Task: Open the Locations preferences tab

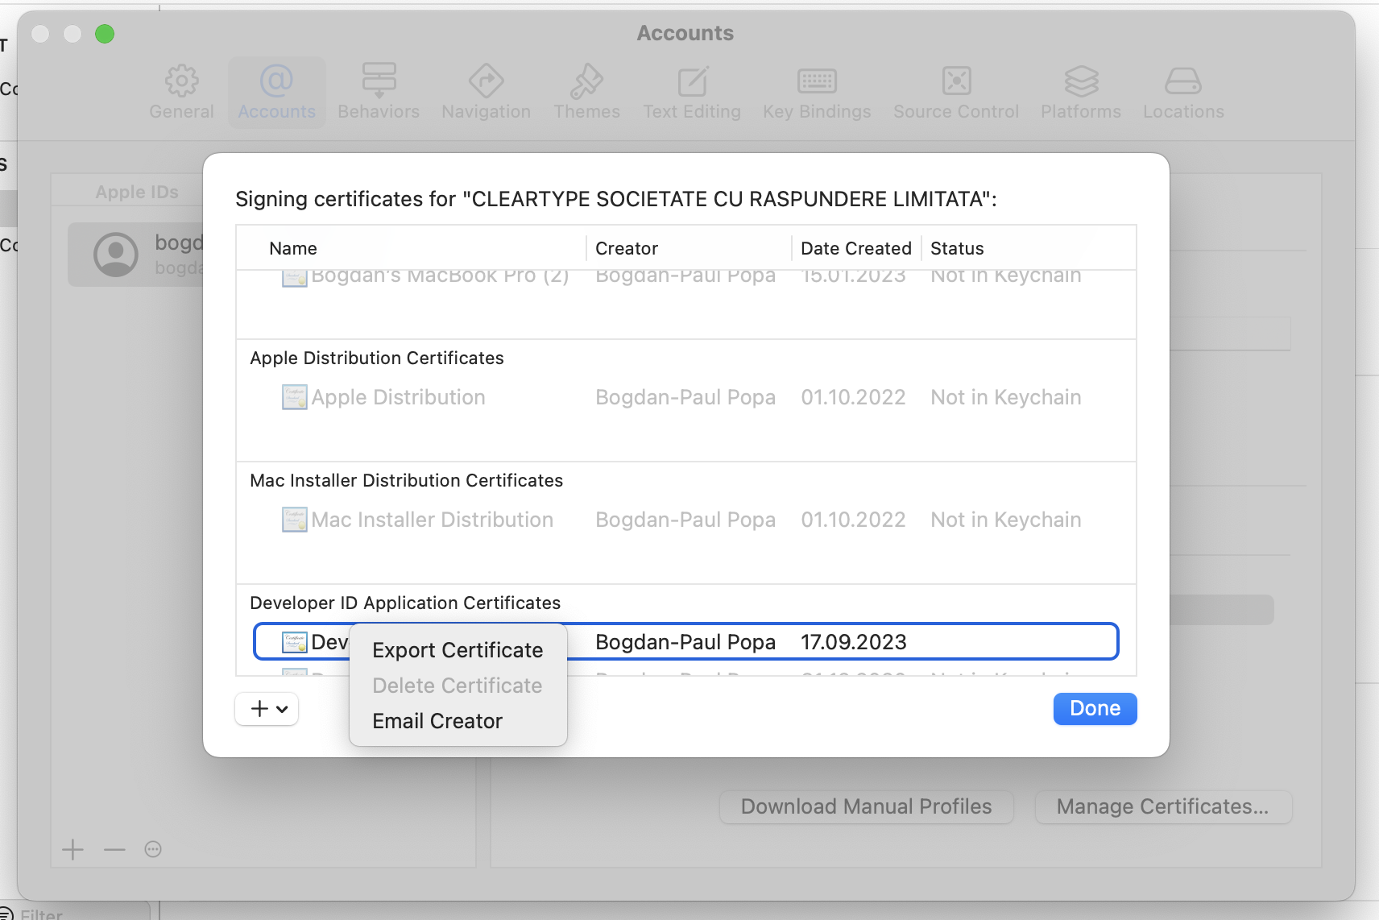Action: coord(1183,93)
